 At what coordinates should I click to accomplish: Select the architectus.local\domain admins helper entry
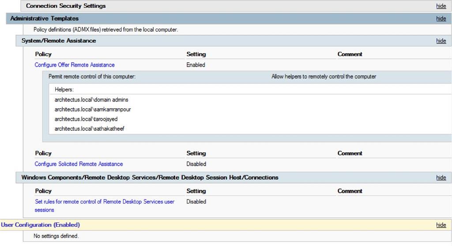click(x=91, y=100)
